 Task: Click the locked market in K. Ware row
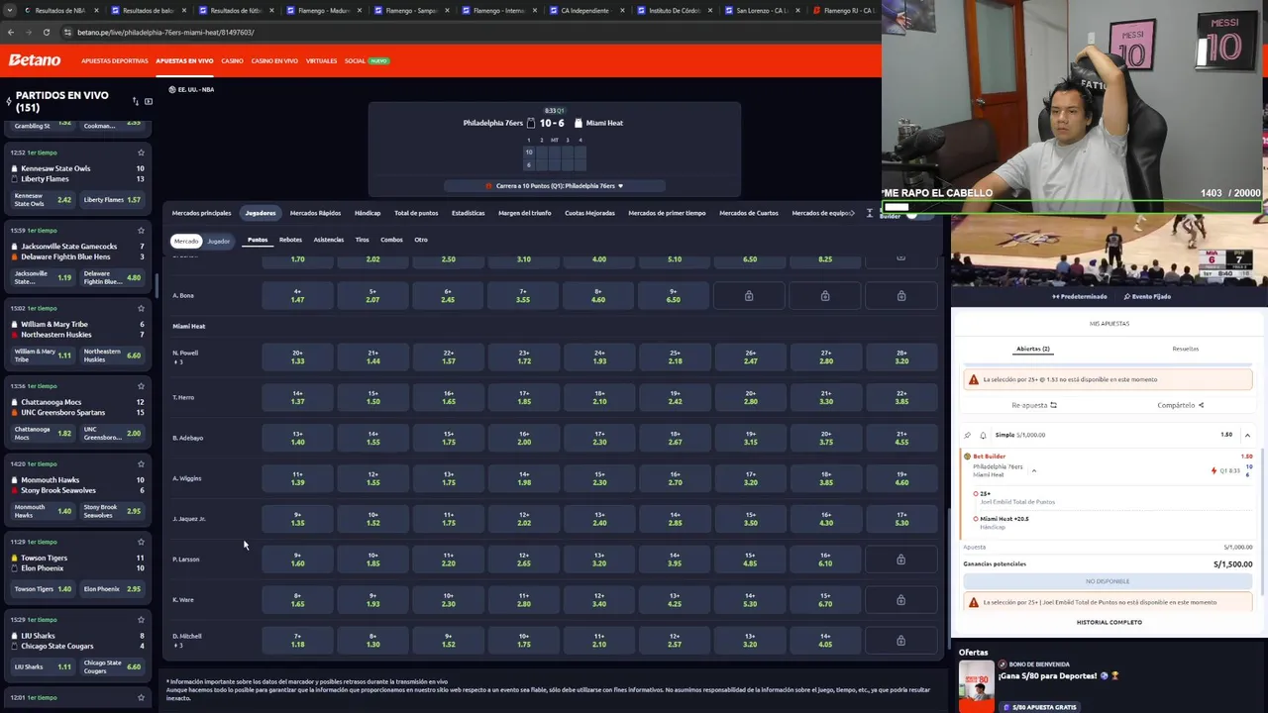click(x=900, y=600)
